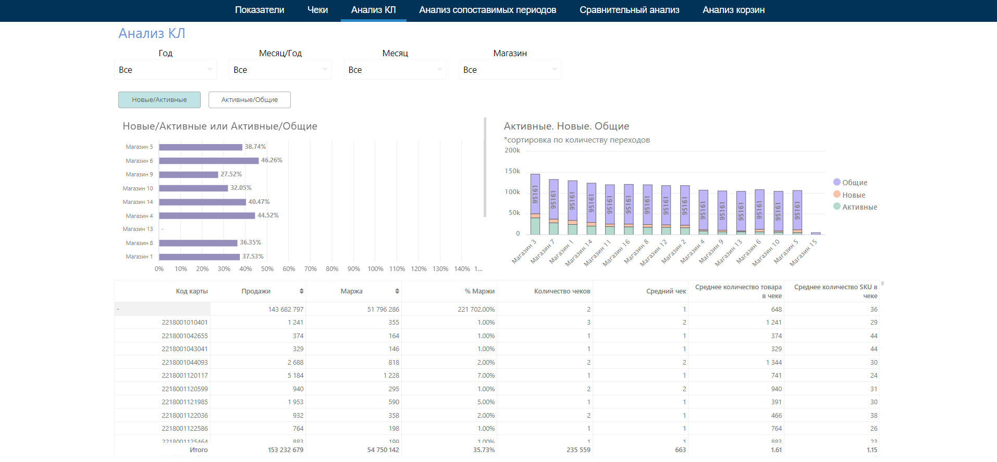
Task: Click card code 2218001122586 row
Action: pos(163,429)
